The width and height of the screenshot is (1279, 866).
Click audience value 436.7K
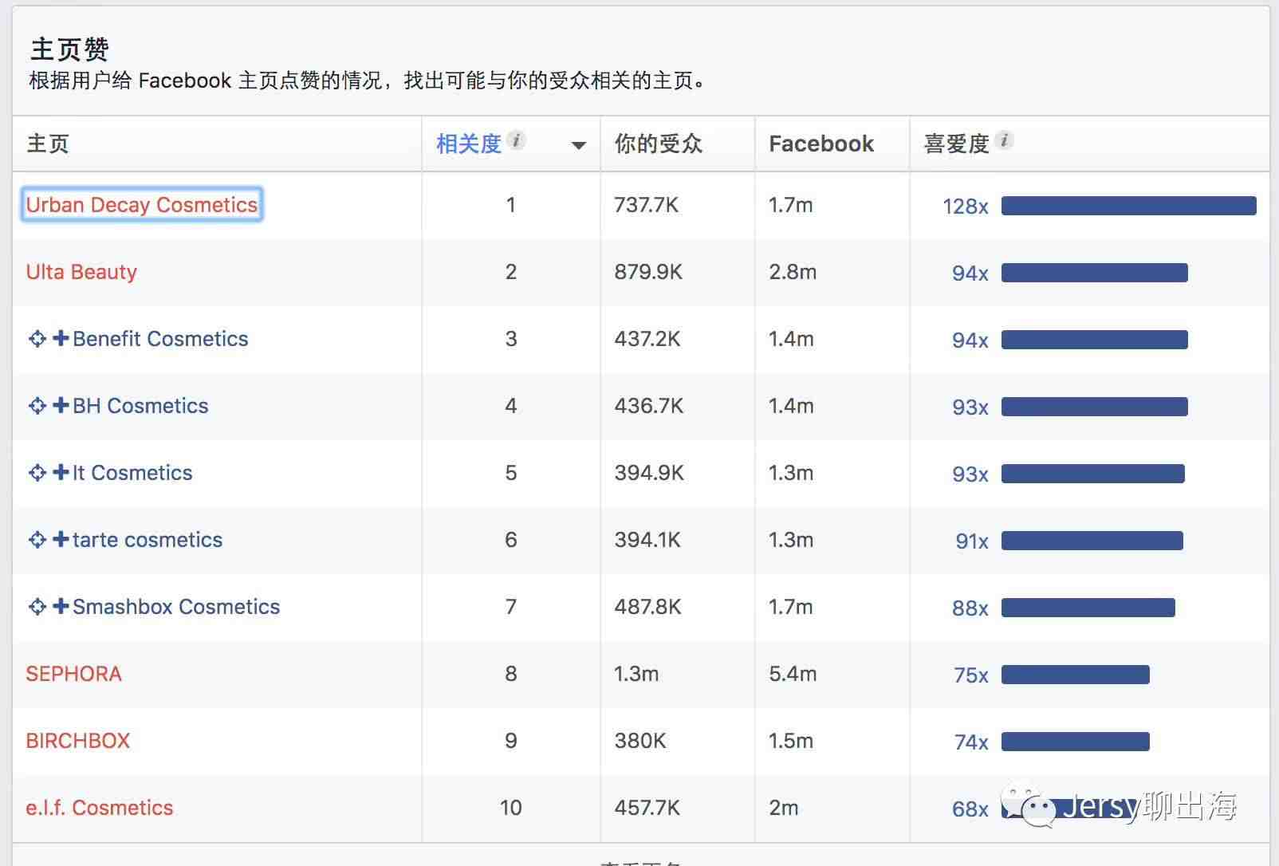(649, 406)
